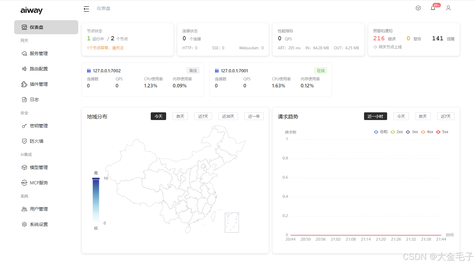Open 服务管理 menu item
This screenshot has width=475, height=265.
click(x=46, y=53)
